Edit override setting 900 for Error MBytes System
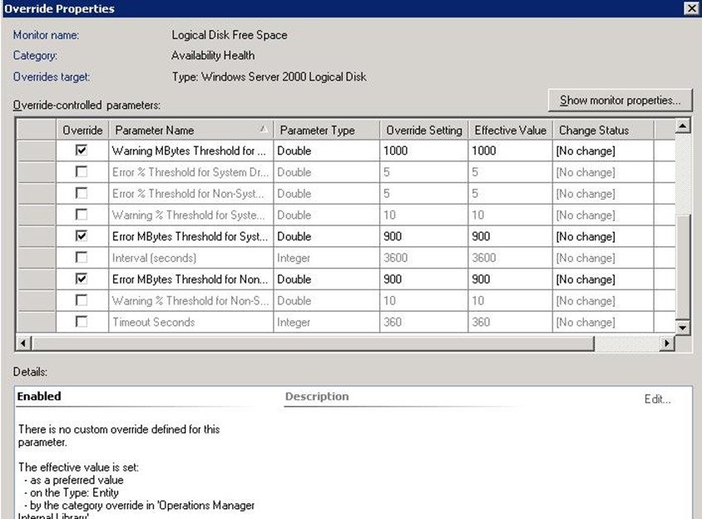The height and width of the screenshot is (519, 702). coord(423,236)
